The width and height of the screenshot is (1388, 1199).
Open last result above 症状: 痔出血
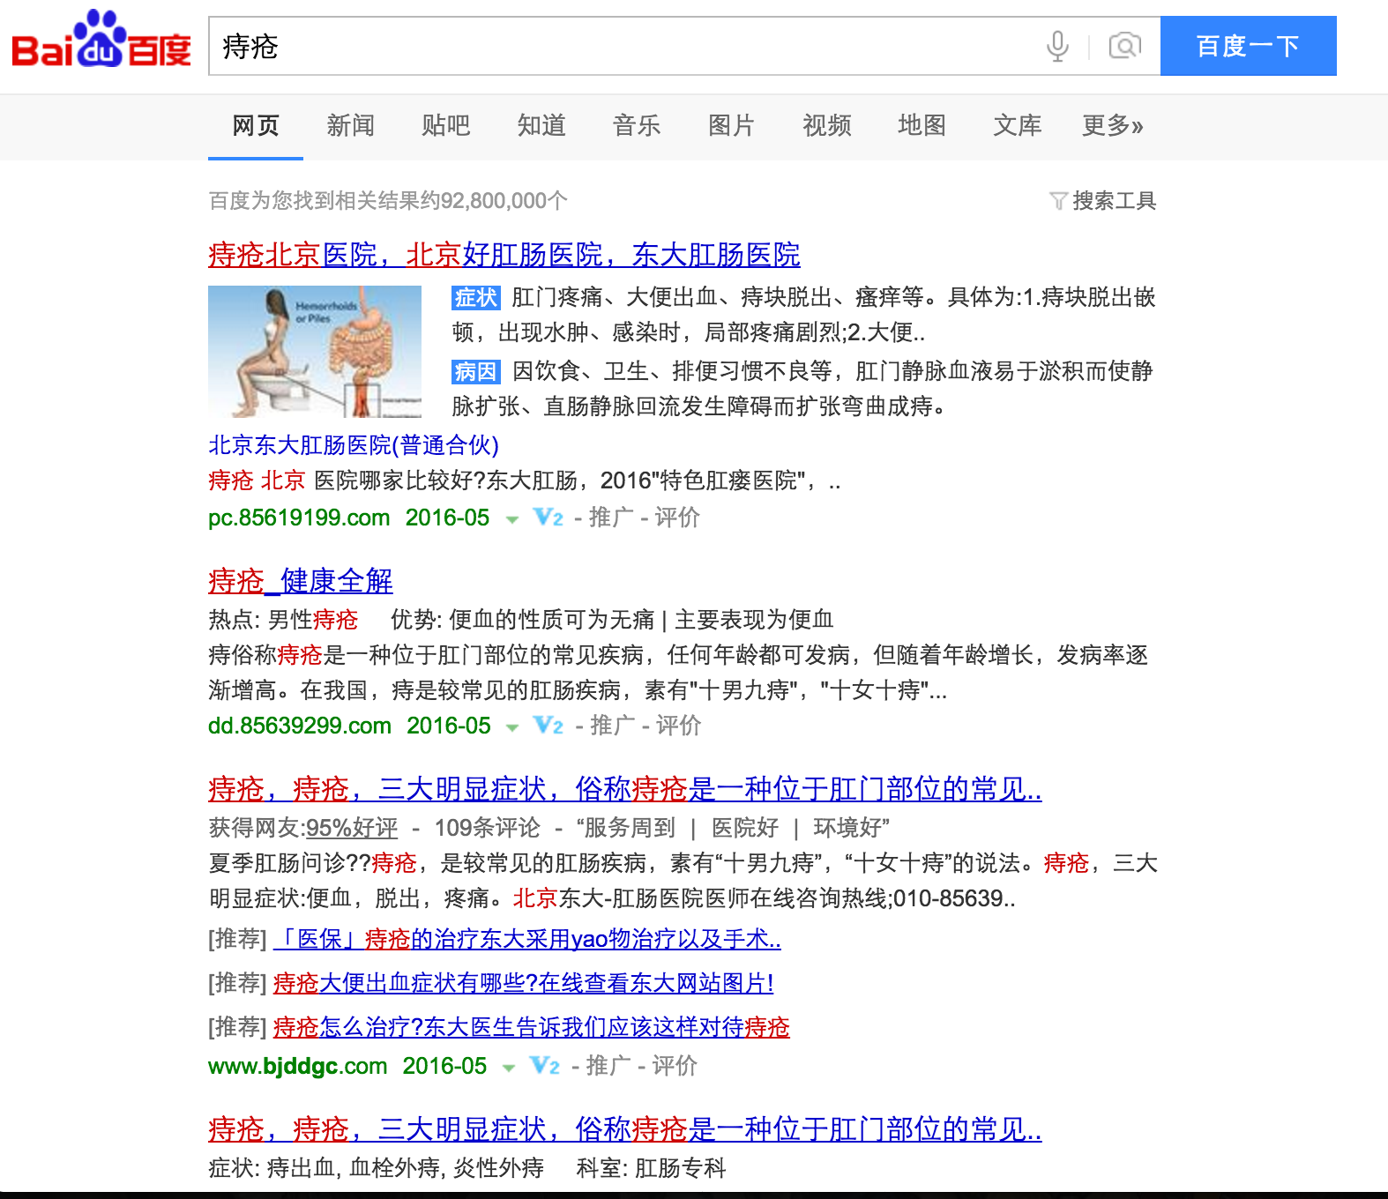[x=625, y=1129]
